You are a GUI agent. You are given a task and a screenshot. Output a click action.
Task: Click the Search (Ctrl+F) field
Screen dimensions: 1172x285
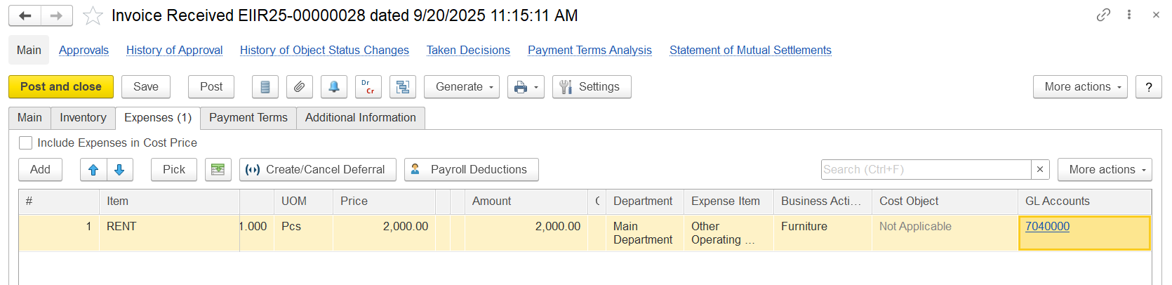pos(926,170)
